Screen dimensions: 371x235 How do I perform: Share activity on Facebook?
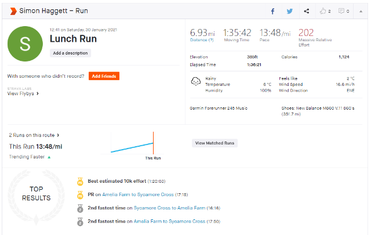(273, 11)
